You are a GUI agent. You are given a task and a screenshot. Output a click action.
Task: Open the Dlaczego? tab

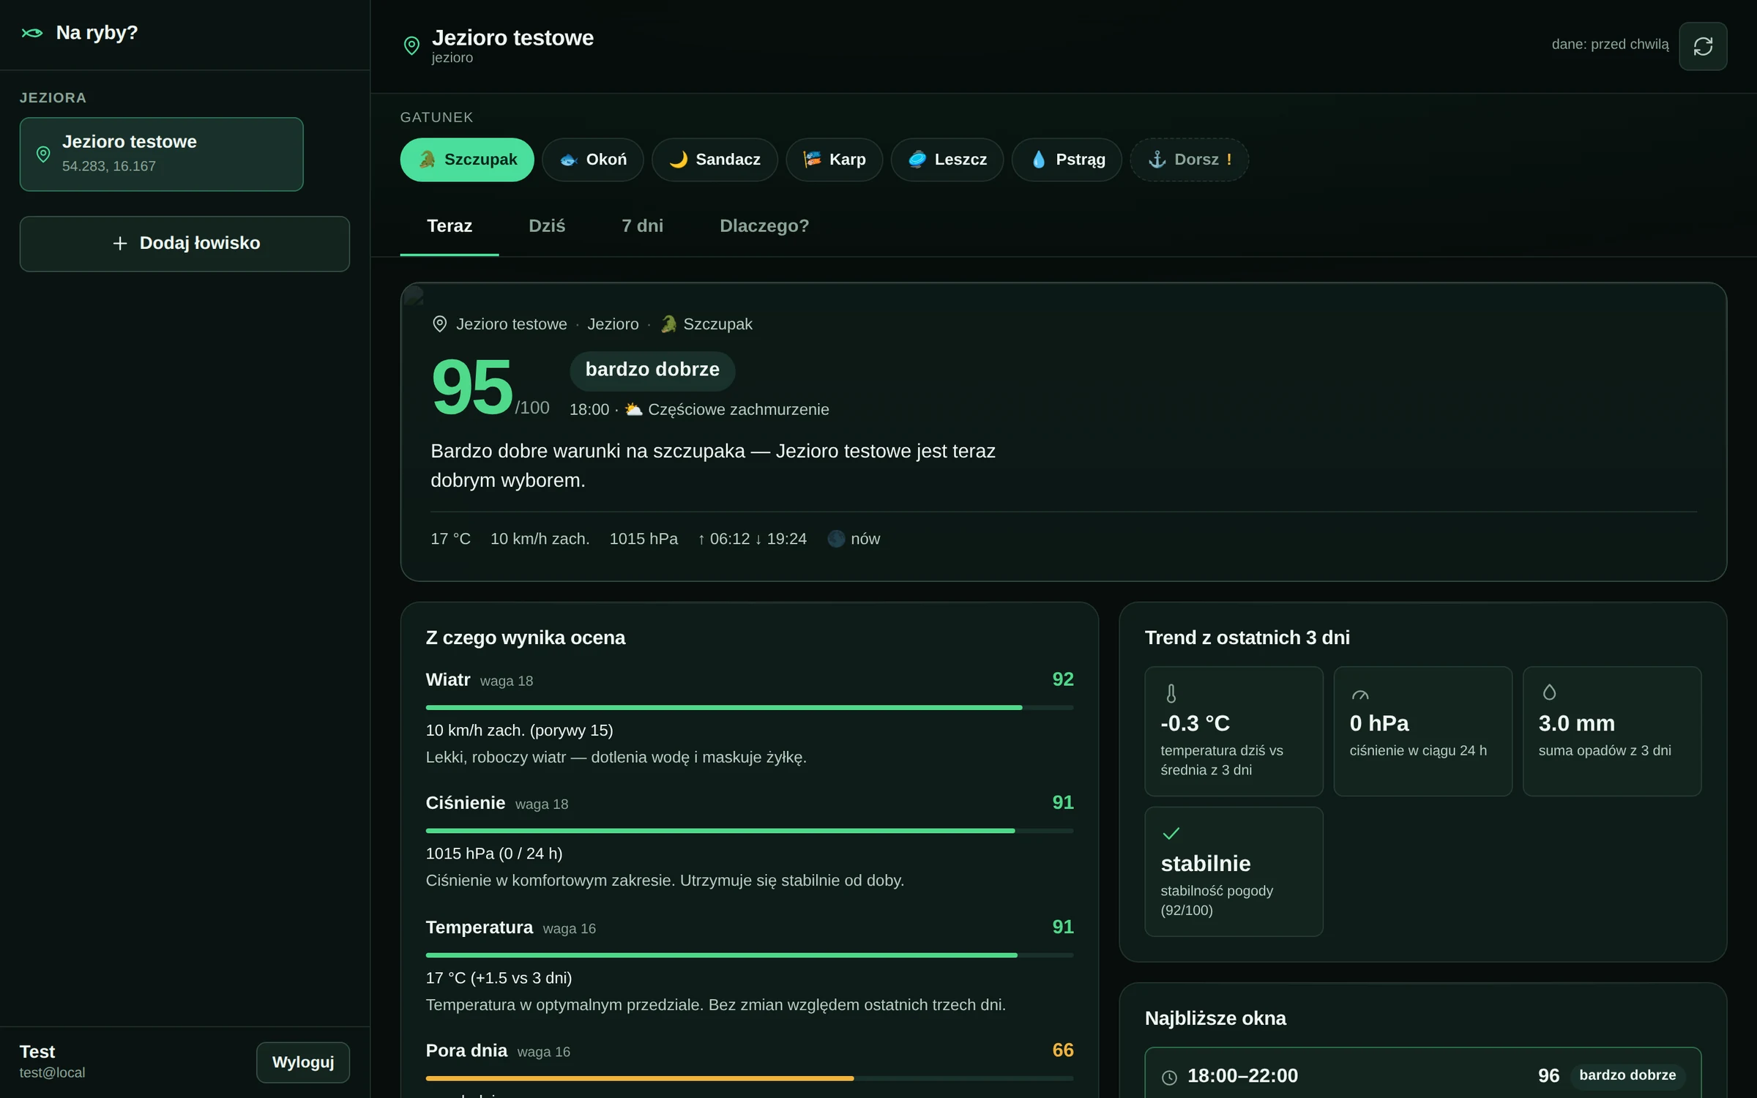(764, 226)
